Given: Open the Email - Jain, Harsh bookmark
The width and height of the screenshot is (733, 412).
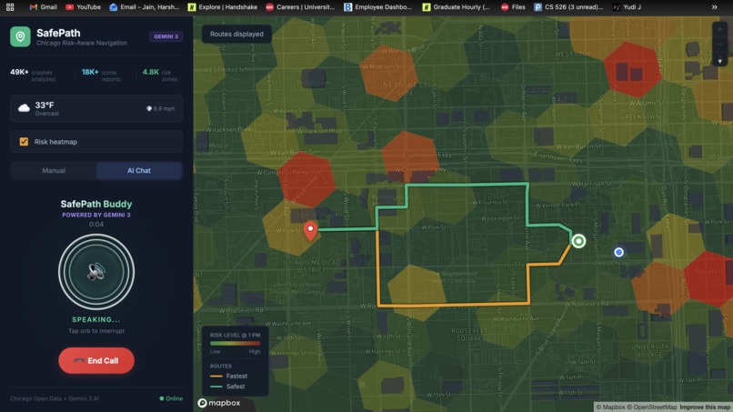Looking at the screenshot, I should 145,7.
